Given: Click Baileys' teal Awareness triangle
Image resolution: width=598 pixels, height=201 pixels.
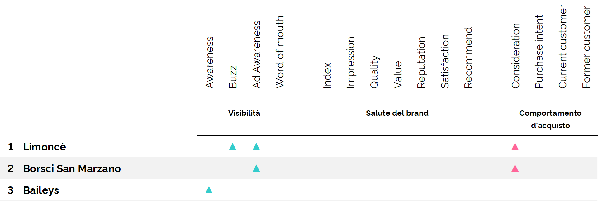Looking at the screenshot, I should click(209, 190).
